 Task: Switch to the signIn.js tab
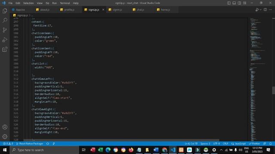(118, 9)
